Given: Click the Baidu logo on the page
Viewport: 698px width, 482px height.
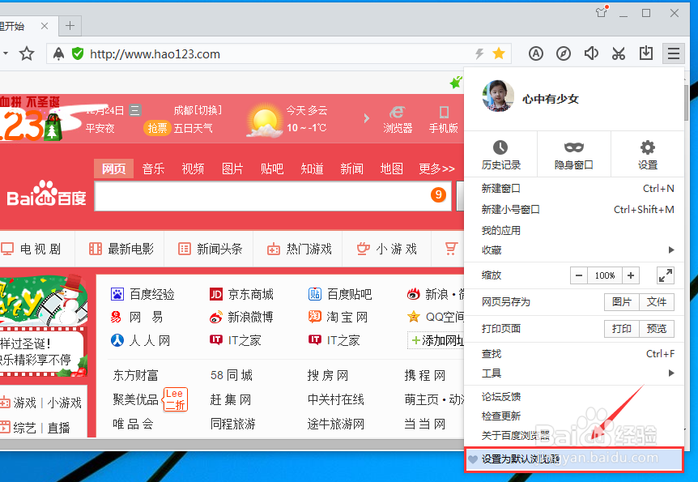Looking at the screenshot, I should click(x=46, y=194).
